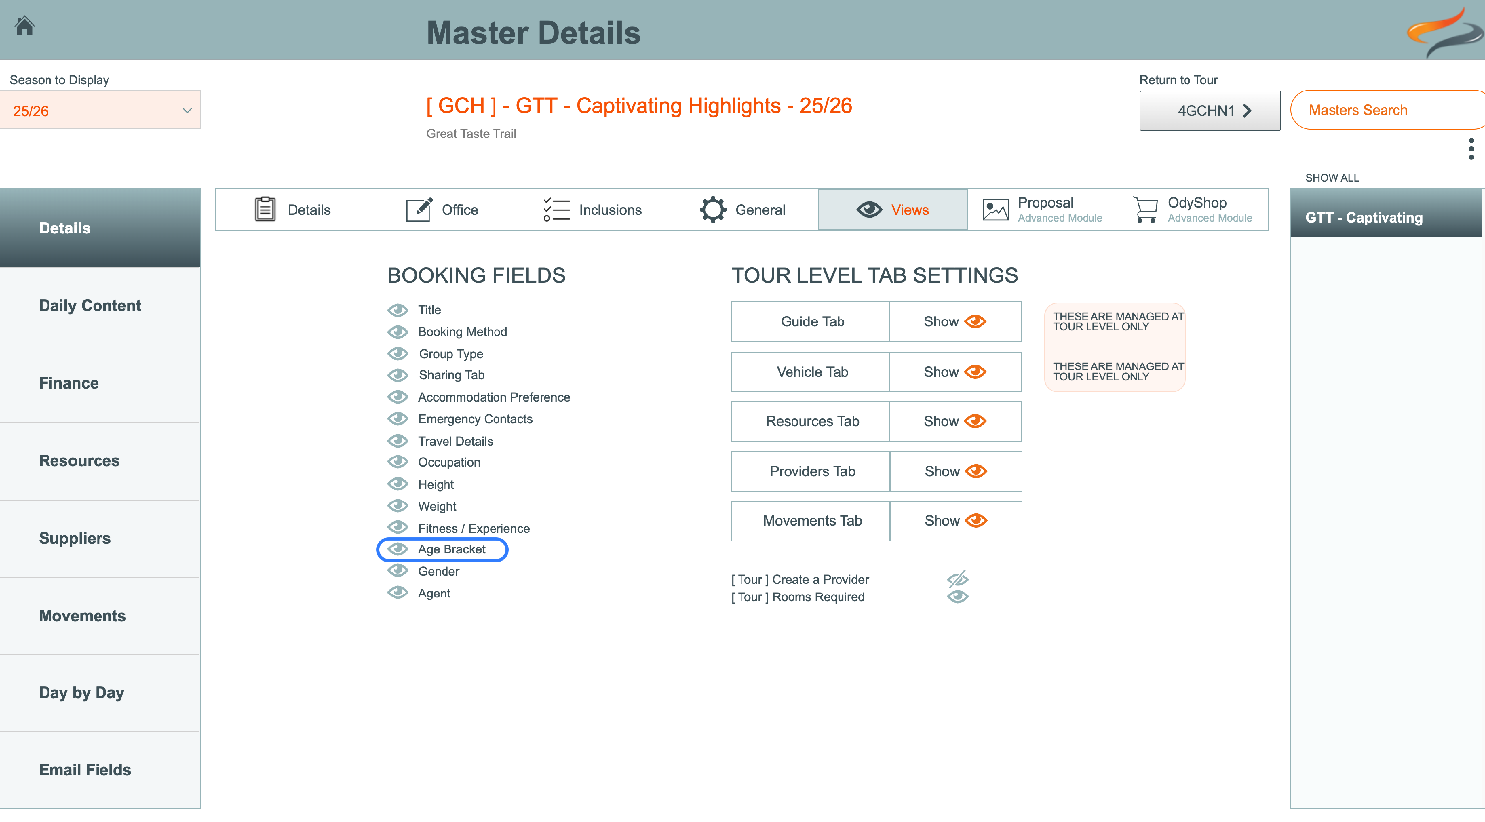Open the Season to Display dropdown

pos(100,110)
